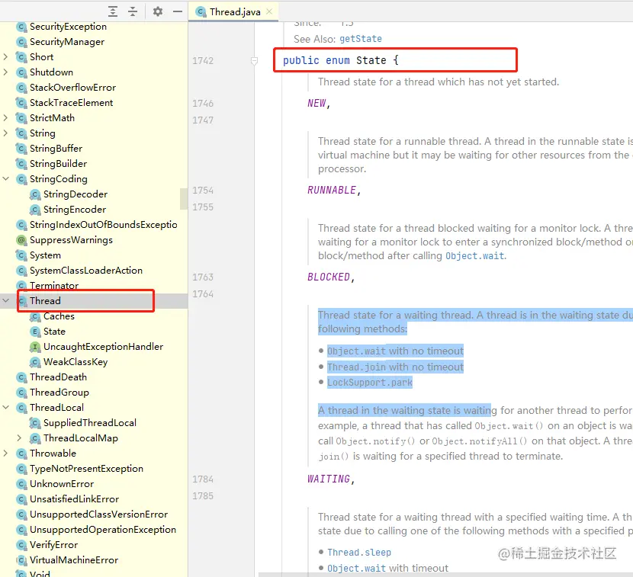The image size is (633, 577).
Task: Select VerifyError in the tree
Action: coord(53,545)
